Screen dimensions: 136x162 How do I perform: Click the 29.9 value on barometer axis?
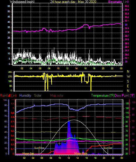(x=127, y=28)
